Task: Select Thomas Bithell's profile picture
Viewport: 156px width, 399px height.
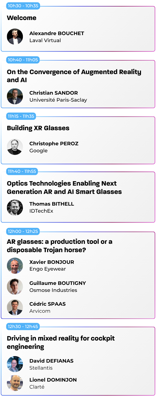Action: (x=15, y=207)
